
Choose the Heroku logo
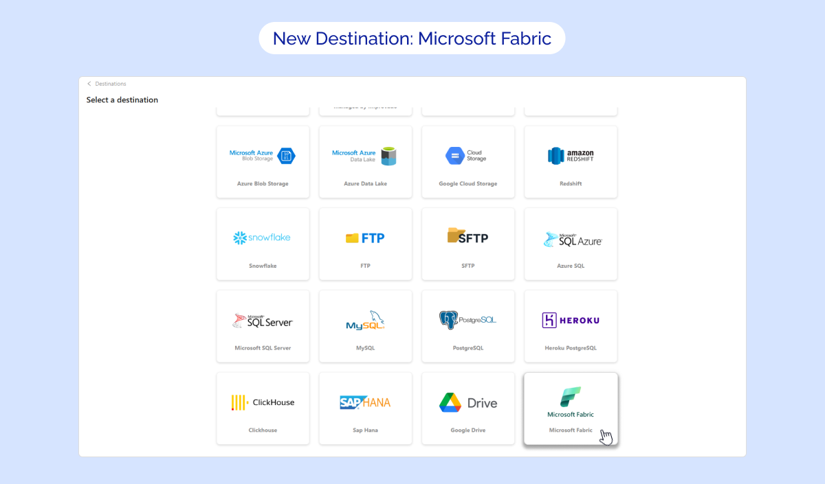(x=571, y=321)
